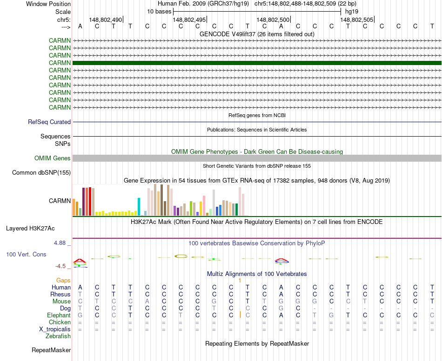Click the hg19 label beside scale bar
Screen dimensions: 442x361
(x=352, y=12)
